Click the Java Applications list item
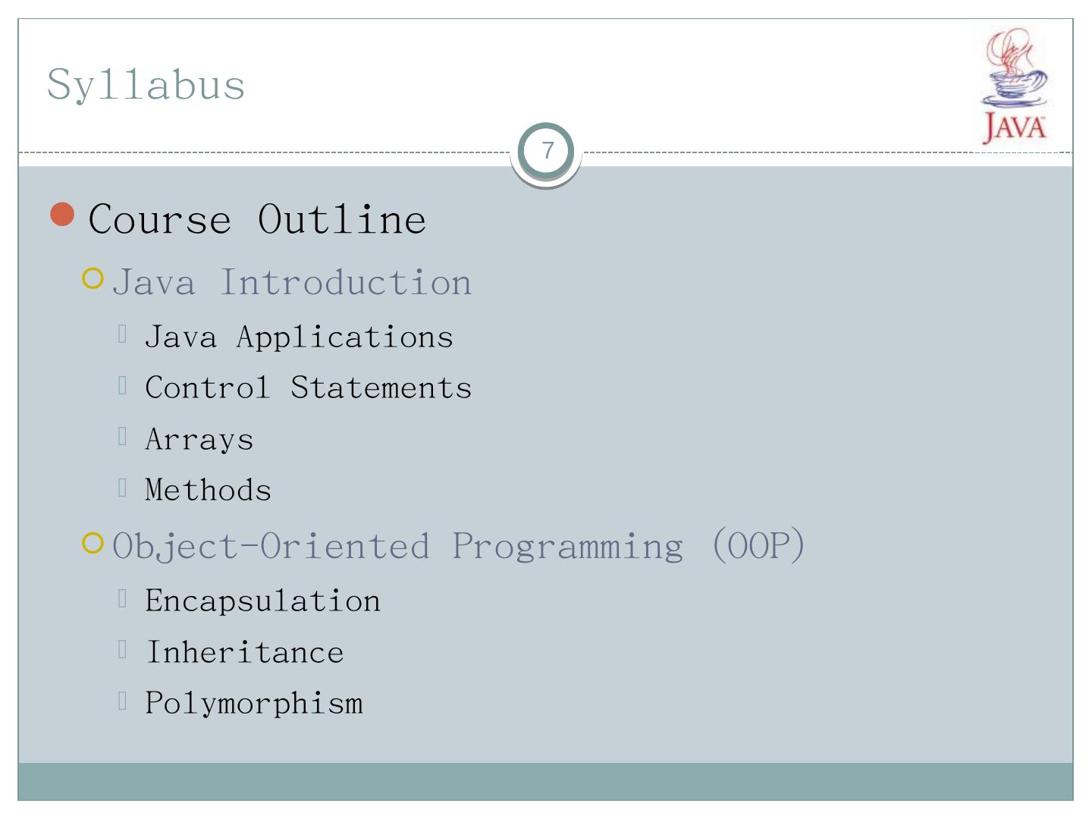Viewport: 1092px width, 819px height. pyautogui.click(x=299, y=337)
